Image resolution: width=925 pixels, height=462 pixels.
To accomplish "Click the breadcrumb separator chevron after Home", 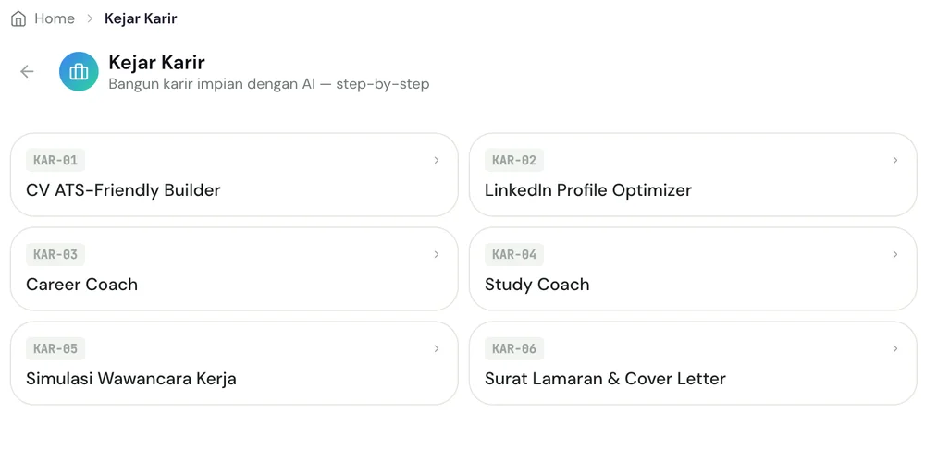I will (x=90, y=18).
